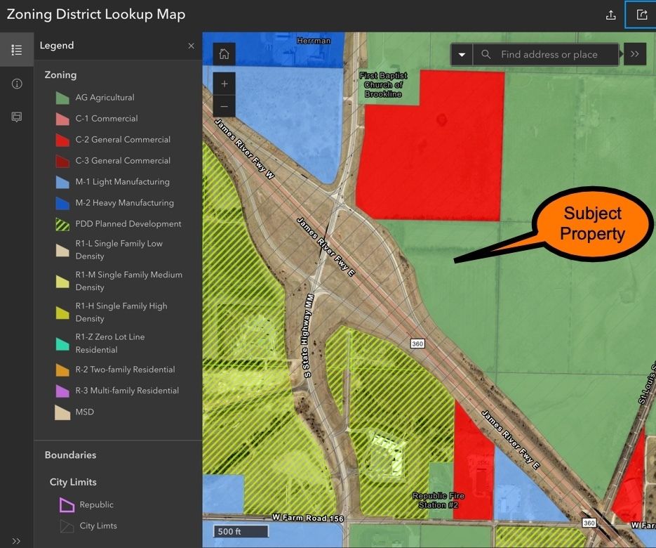Open the Legend list icon in sidebar
656x548 pixels.
tap(17, 50)
